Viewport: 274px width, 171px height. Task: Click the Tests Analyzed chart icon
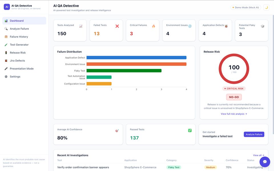(81, 26)
